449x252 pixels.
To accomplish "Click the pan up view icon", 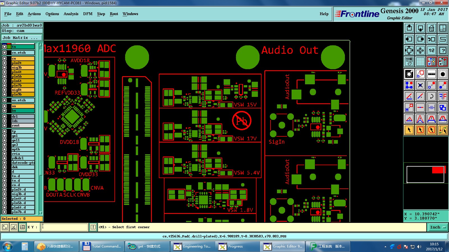I will point(409,28).
